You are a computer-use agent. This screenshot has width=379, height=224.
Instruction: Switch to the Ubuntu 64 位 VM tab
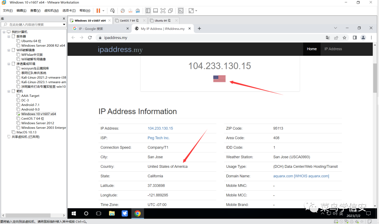tap(162, 21)
